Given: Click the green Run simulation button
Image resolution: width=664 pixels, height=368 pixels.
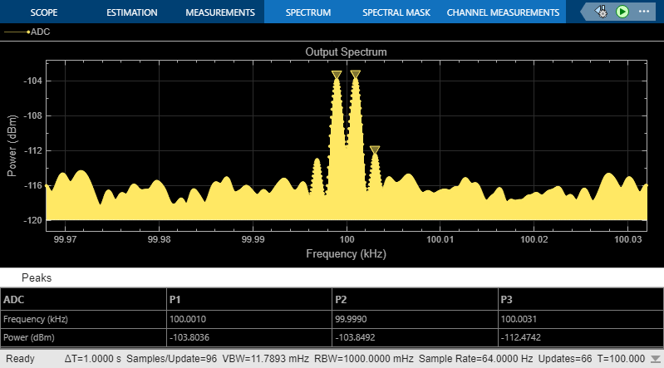Looking at the screenshot, I should [622, 12].
